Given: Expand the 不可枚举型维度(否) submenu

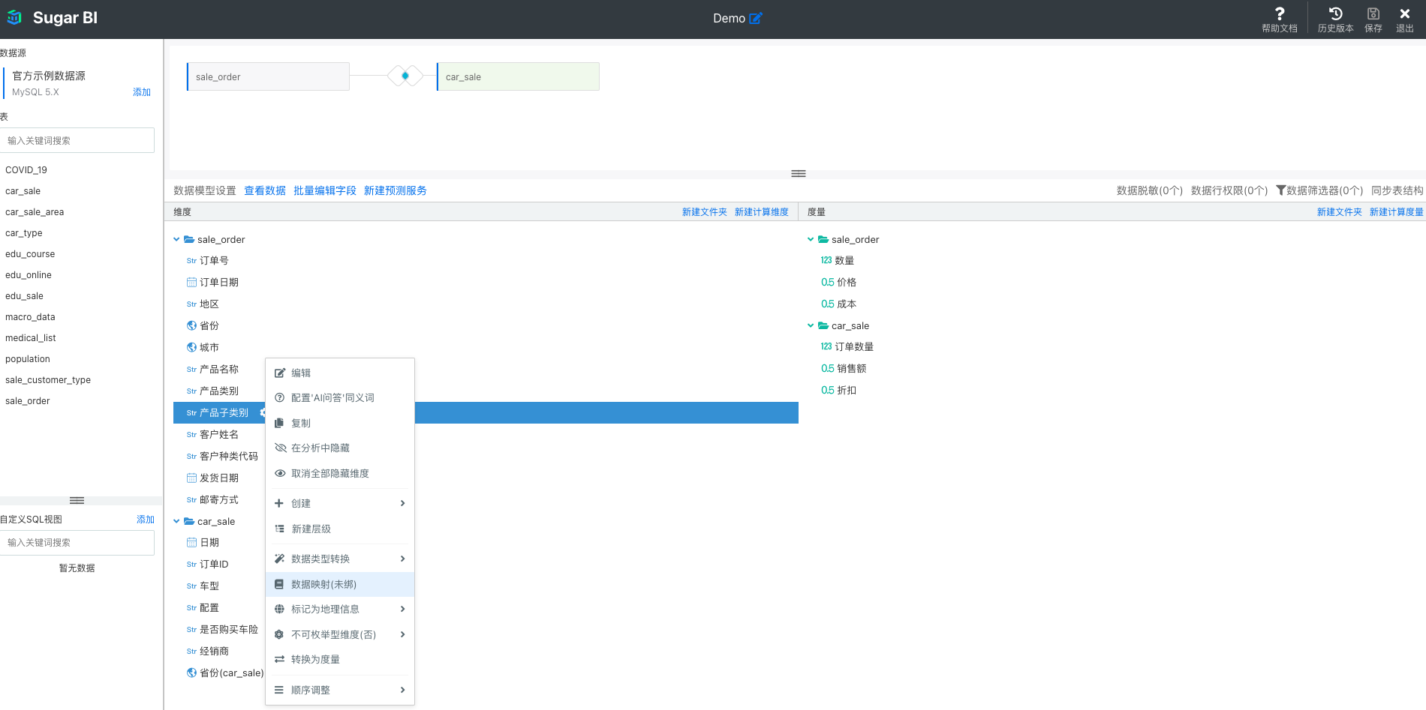Looking at the screenshot, I should pyautogui.click(x=340, y=634).
